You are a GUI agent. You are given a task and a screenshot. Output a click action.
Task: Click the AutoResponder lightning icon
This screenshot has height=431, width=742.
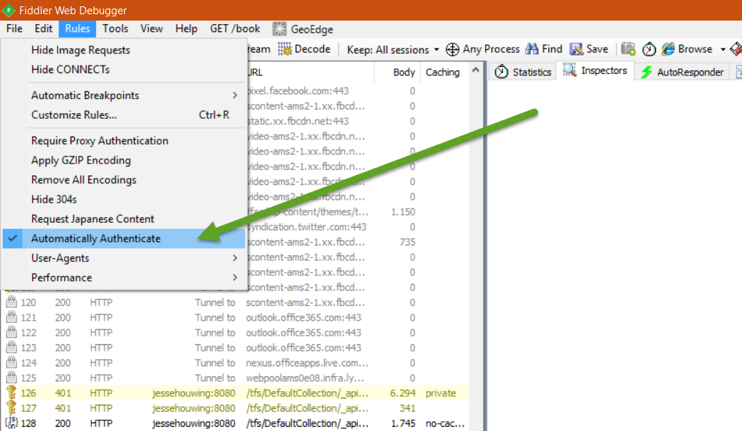pos(647,73)
